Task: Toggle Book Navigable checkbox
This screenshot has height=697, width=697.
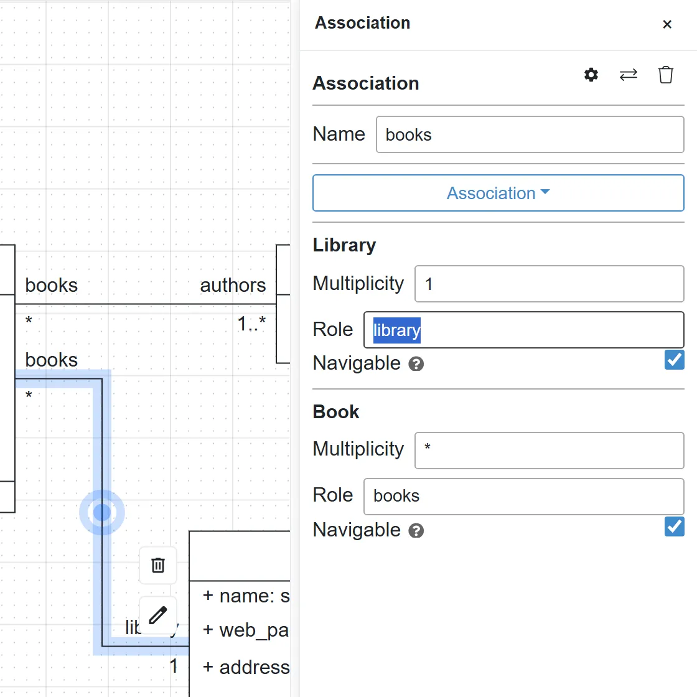Action: coord(674,526)
